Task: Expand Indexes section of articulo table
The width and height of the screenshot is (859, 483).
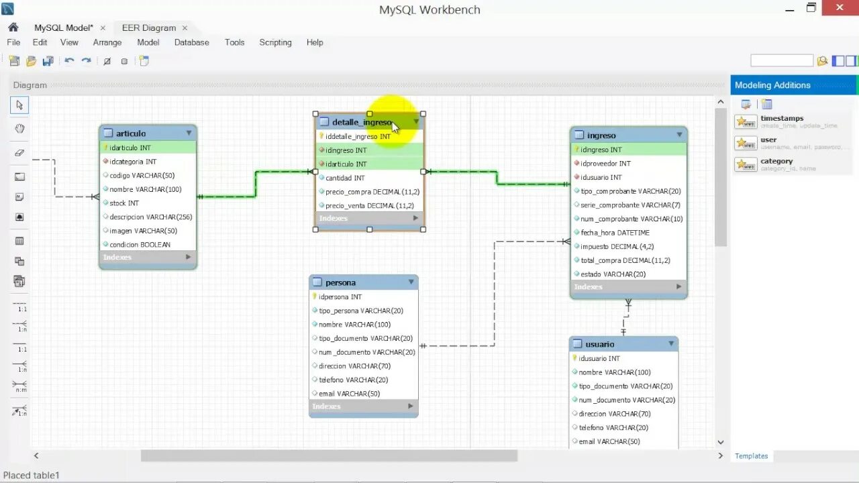Action: pyautogui.click(x=188, y=257)
